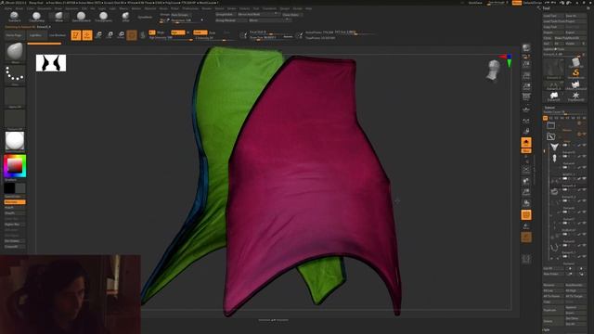Switch to the Rotate transform icon

coord(121,35)
